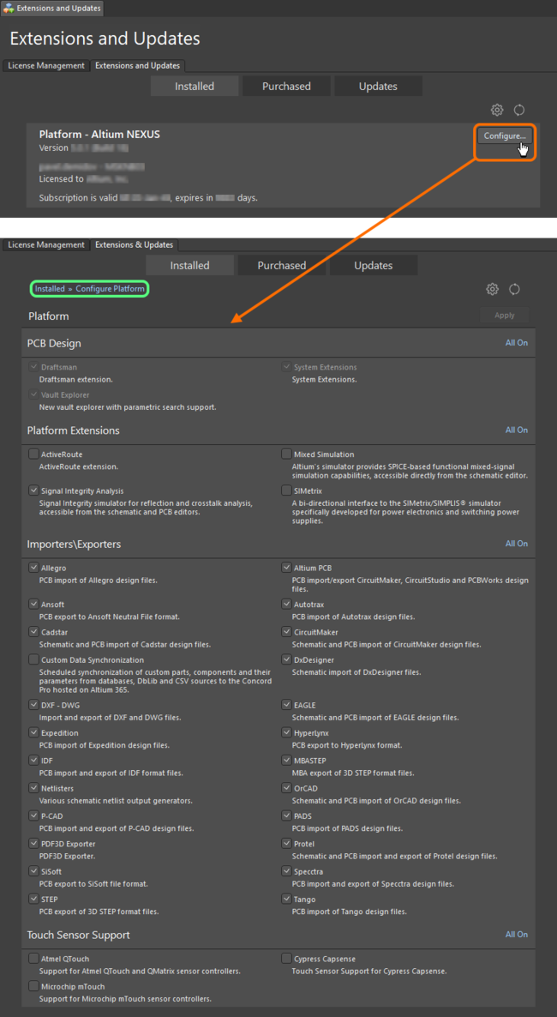Enable the ActiveRoute extension checkbox
The image size is (557, 1017).
point(33,454)
